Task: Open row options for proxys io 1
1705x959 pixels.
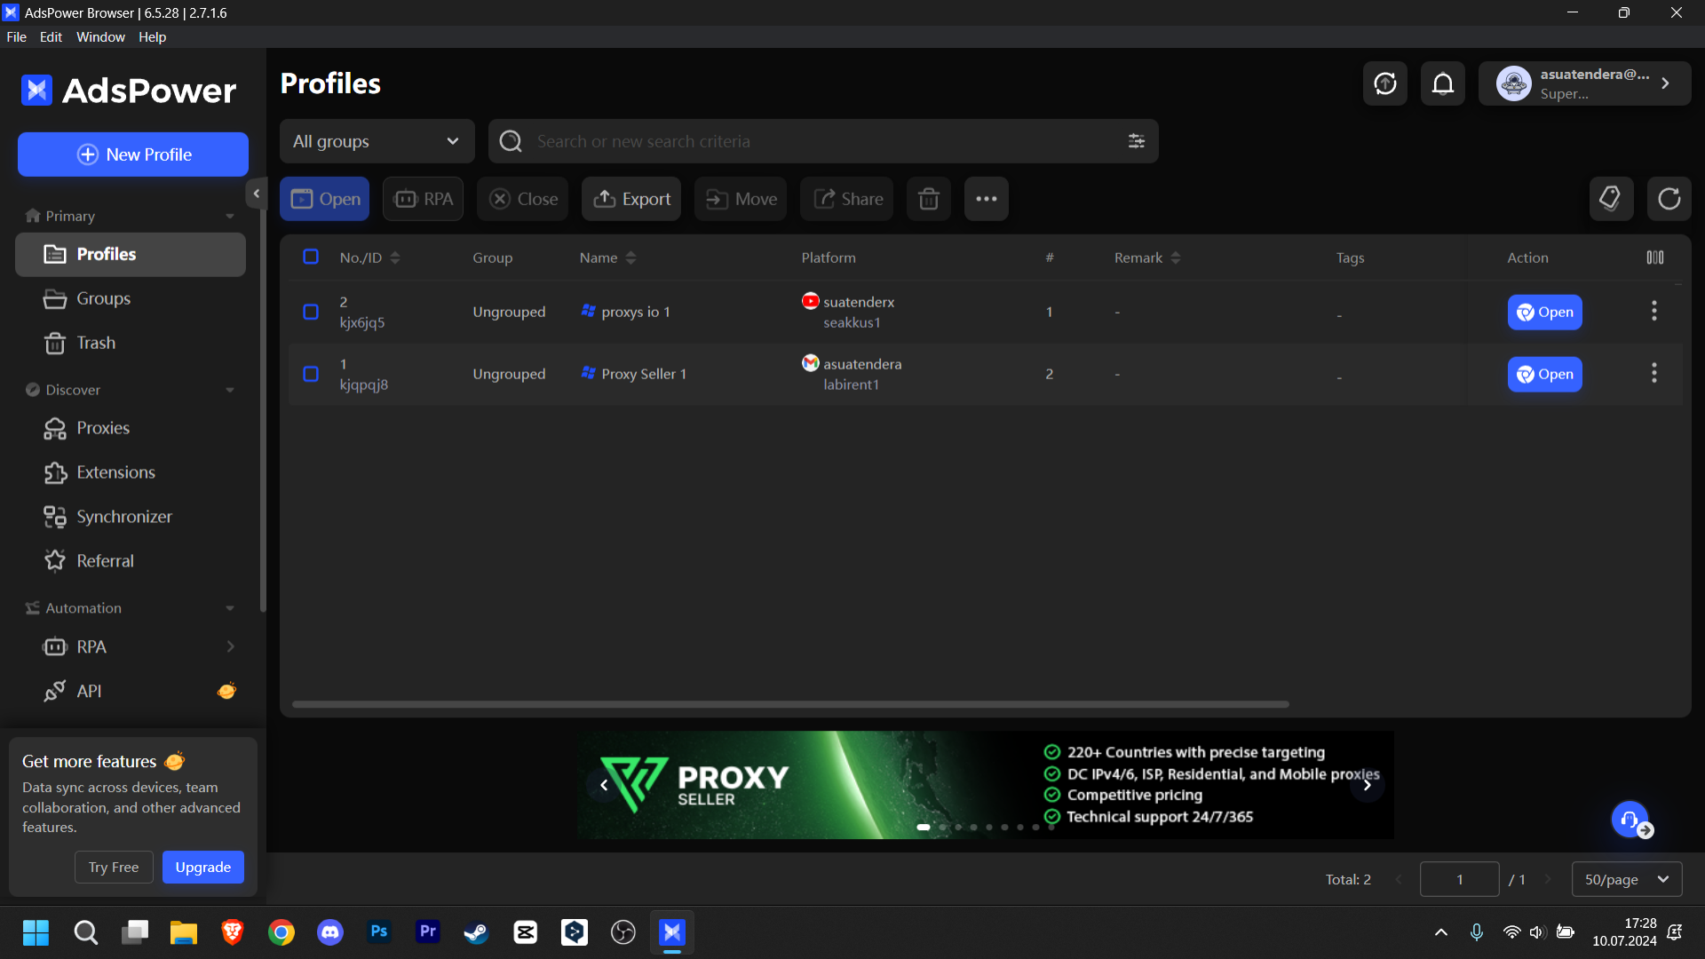Action: pyautogui.click(x=1653, y=312)
